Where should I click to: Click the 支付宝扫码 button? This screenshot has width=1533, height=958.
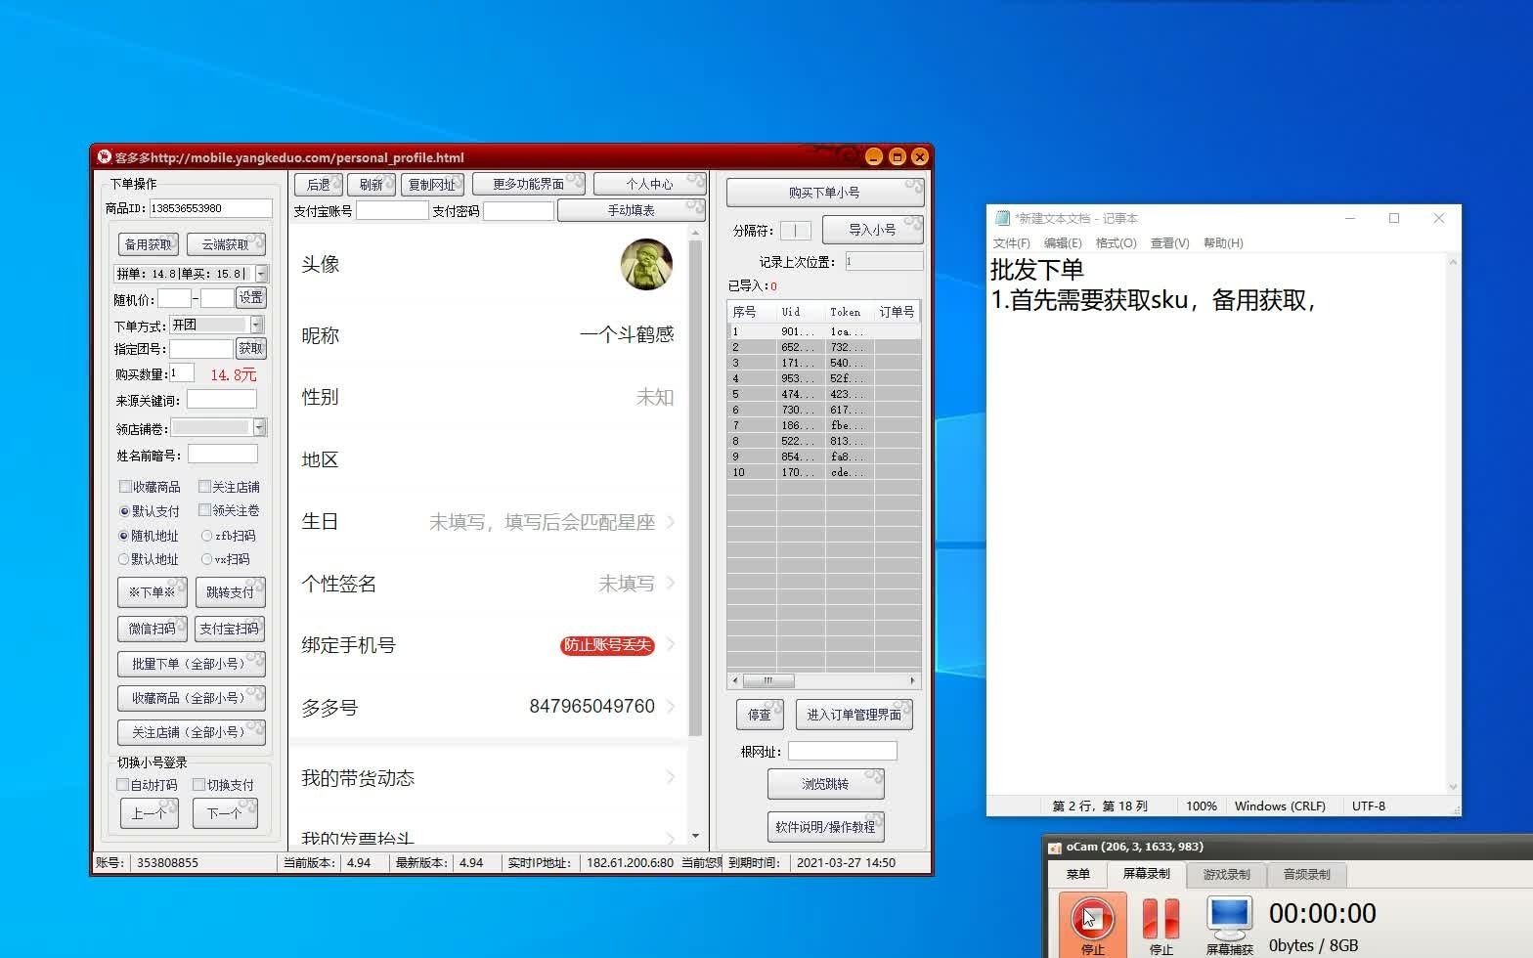(x=230, y=629)
